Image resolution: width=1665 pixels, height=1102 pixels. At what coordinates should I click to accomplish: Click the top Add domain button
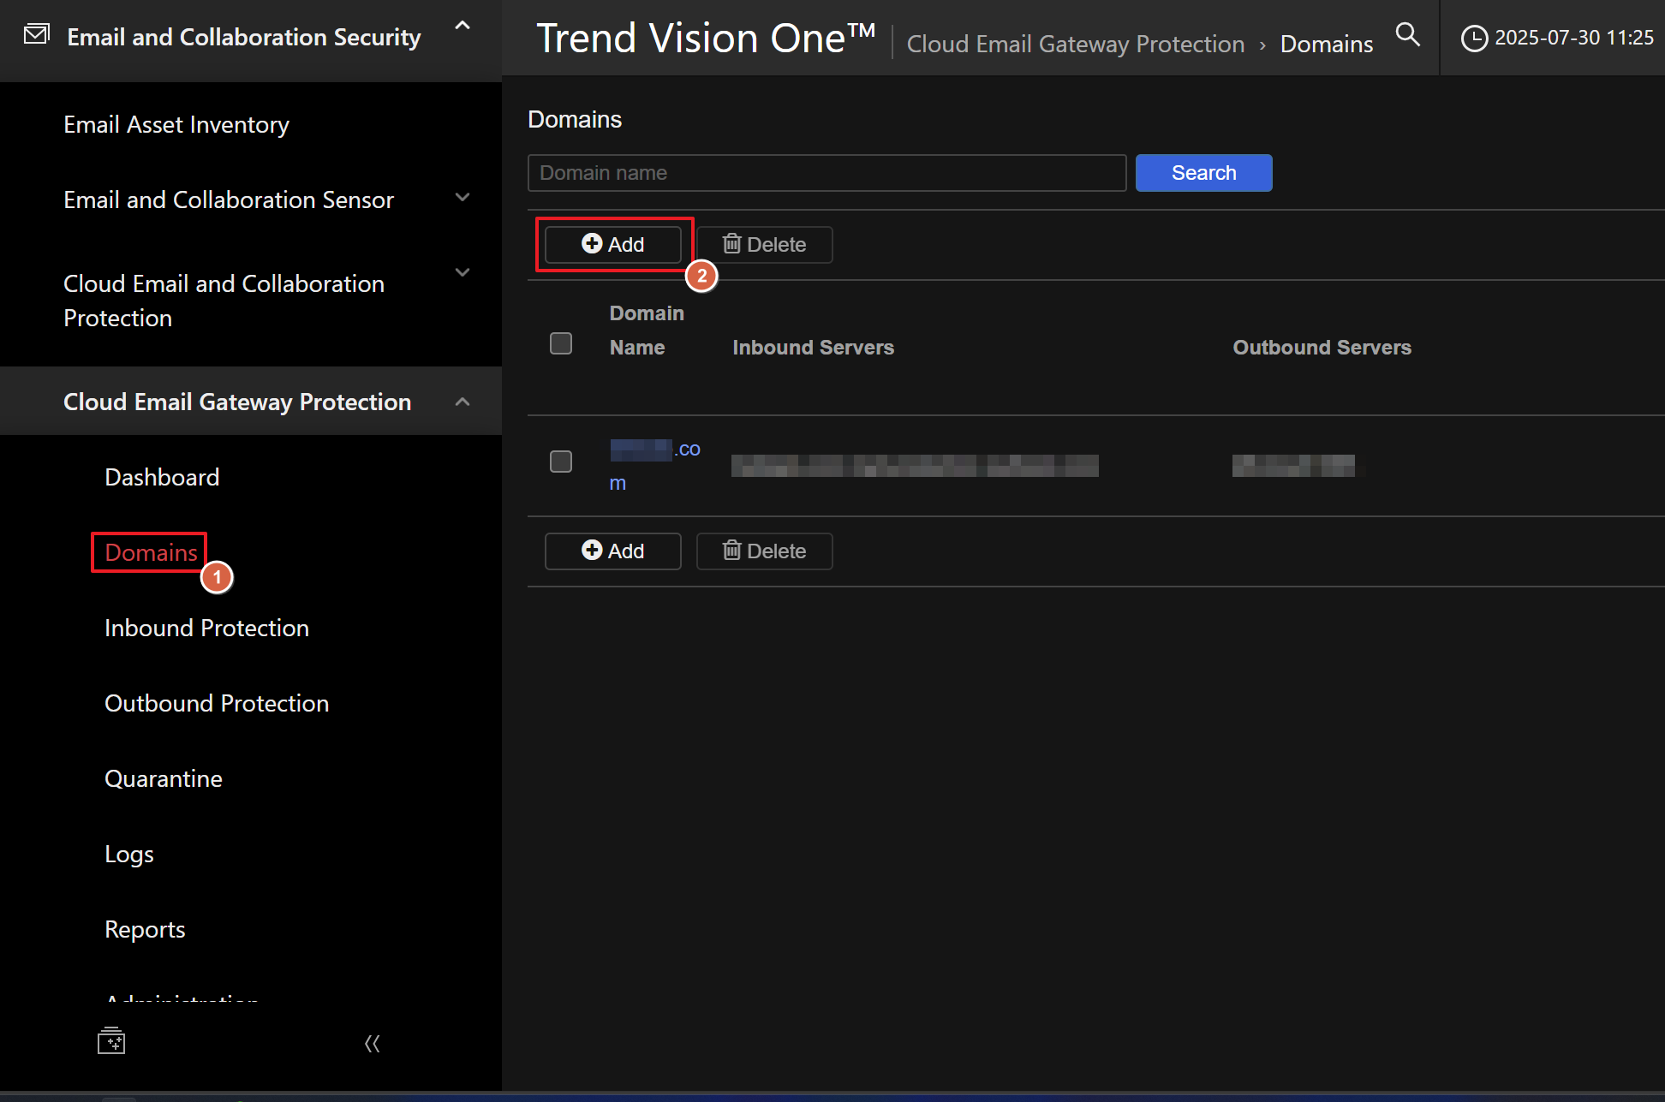coord(612,245)
